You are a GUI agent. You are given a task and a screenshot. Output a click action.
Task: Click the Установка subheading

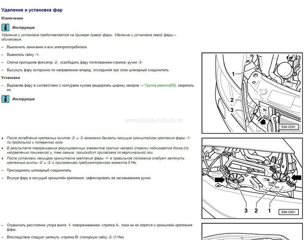[x=11, y=78]
